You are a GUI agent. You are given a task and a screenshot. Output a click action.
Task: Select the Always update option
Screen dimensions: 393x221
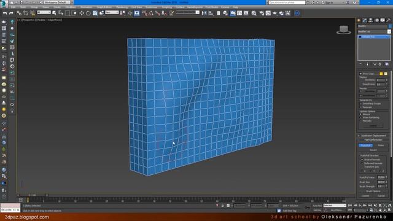click(x=361, y=114)
